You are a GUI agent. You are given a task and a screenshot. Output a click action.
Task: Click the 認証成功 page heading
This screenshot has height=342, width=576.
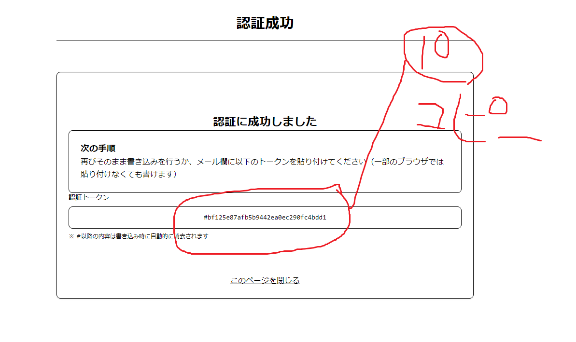click(265, 23)
